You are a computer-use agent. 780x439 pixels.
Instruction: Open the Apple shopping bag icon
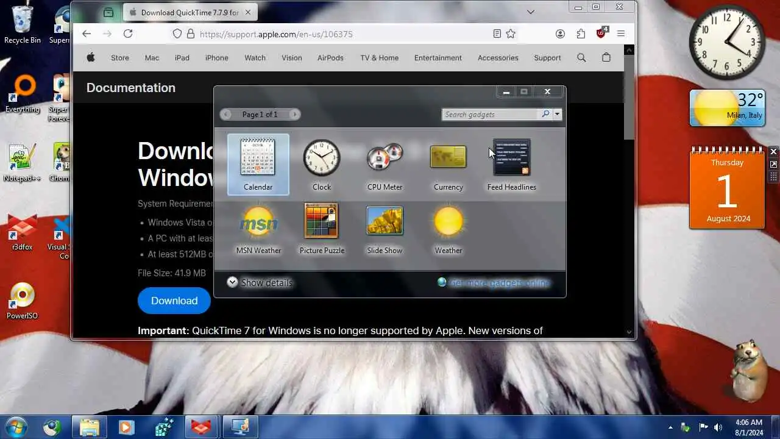[606, 57]
